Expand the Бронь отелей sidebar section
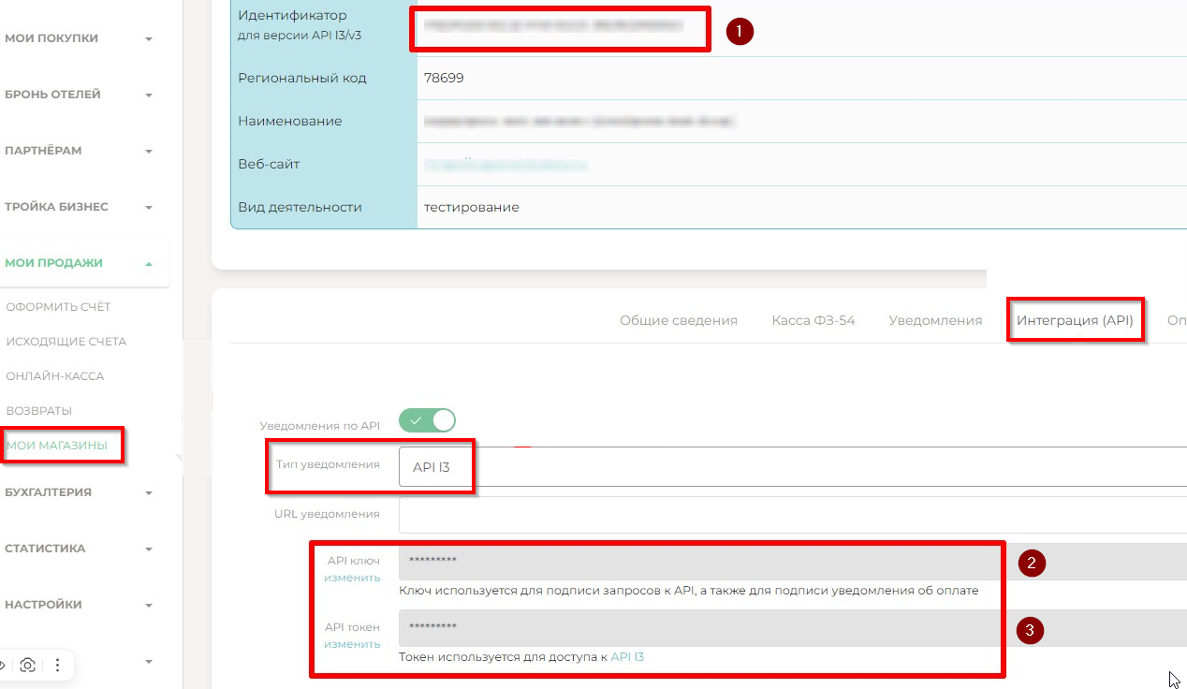 [78, 95]
